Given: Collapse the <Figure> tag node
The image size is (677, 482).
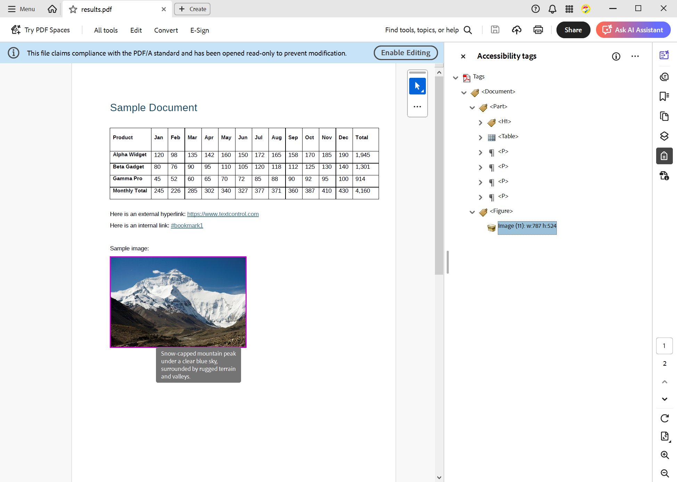Looking at the screenshot, I should [472, 212].
